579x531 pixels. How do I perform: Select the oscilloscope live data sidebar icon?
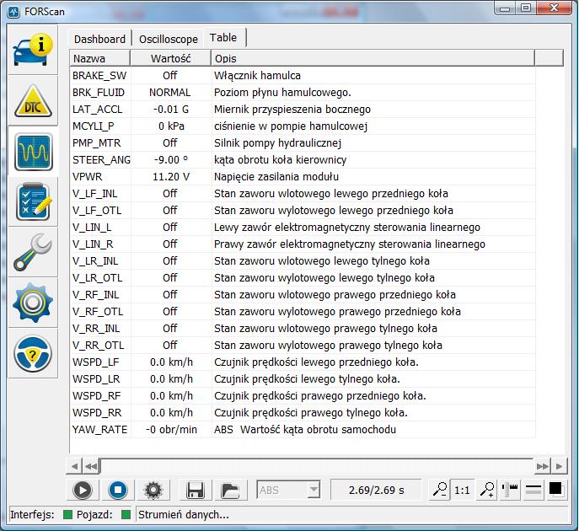(x=34, y=152)
